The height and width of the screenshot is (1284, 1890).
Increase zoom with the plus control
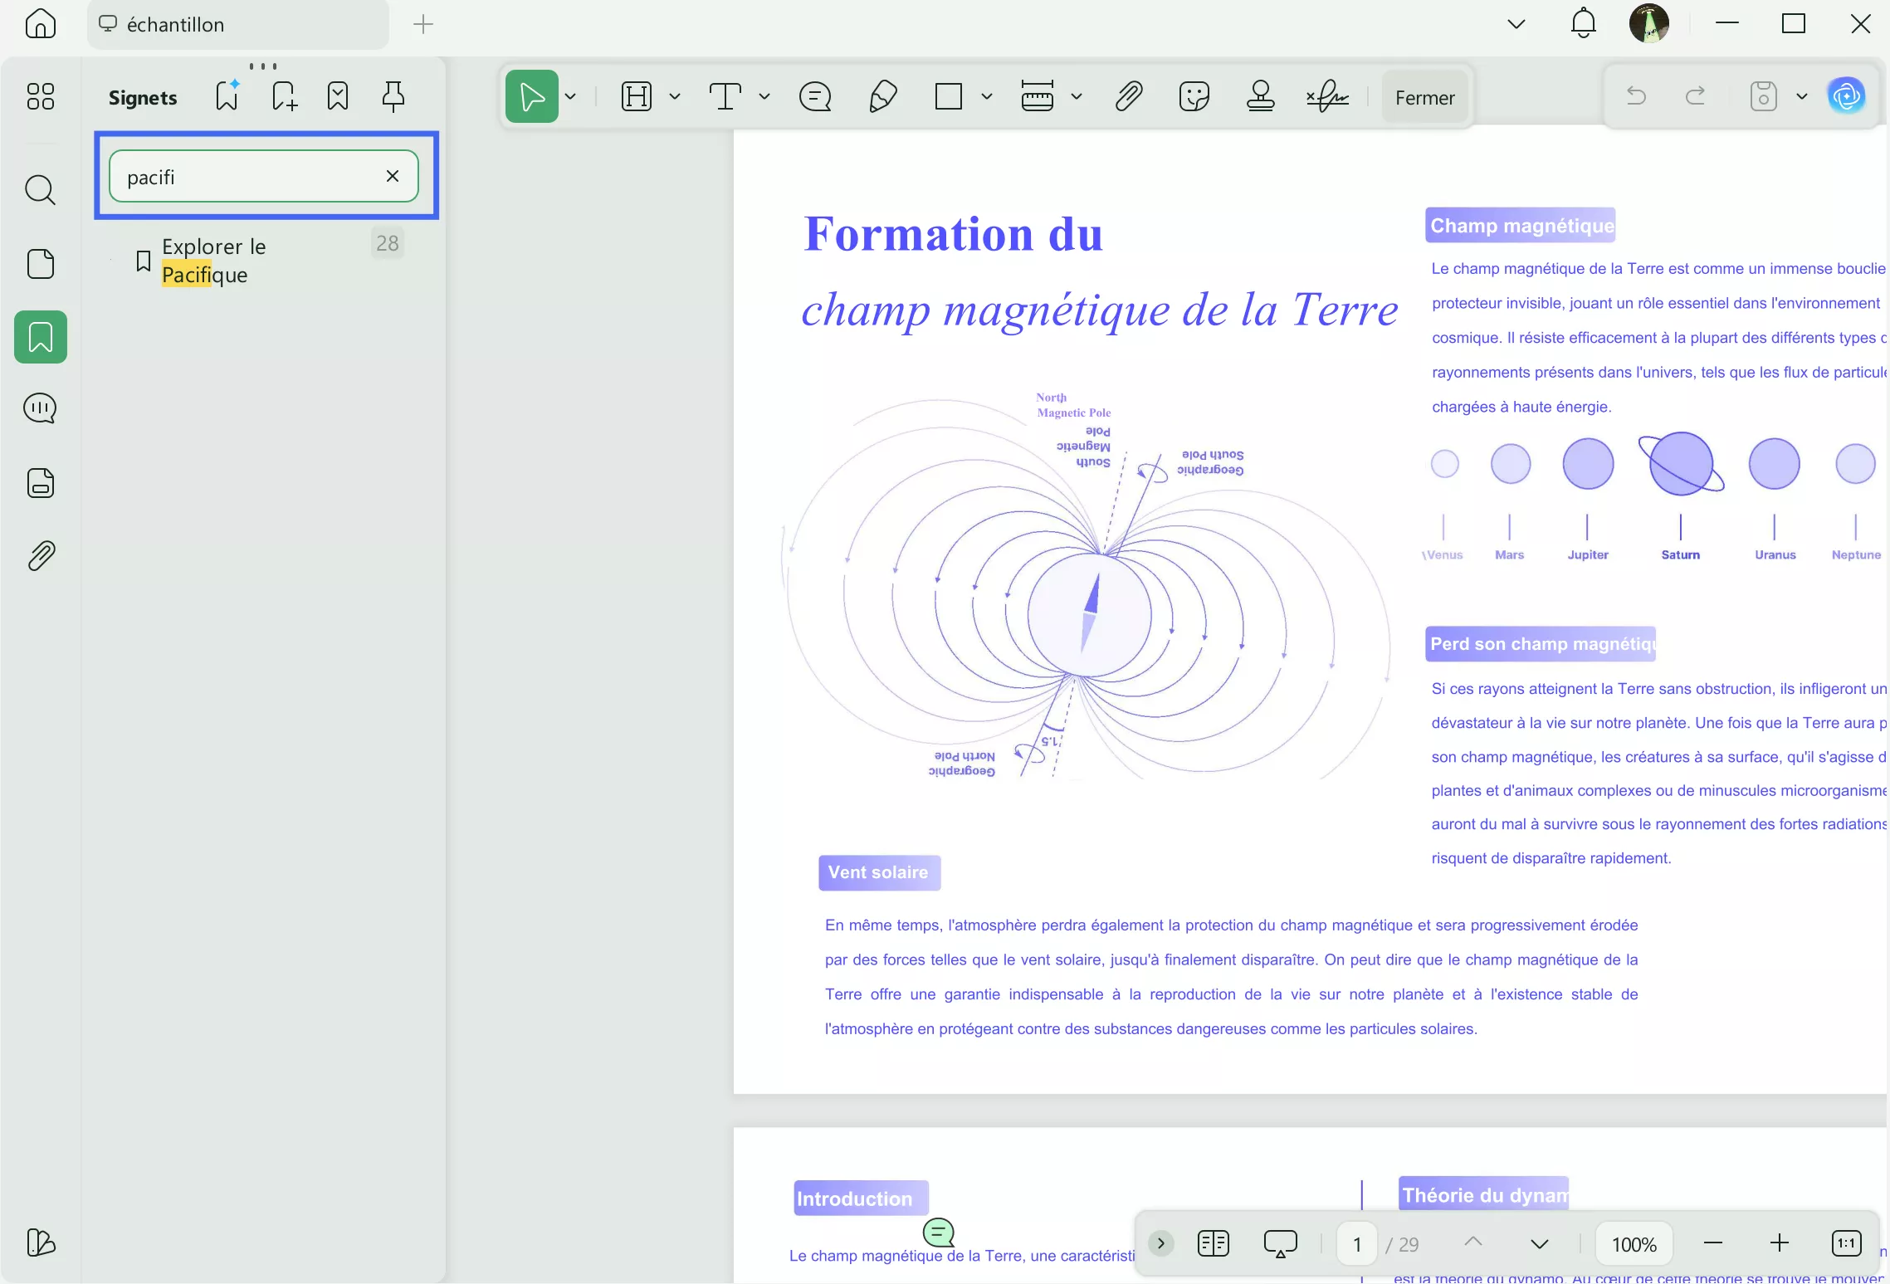coord(1780,1243)
